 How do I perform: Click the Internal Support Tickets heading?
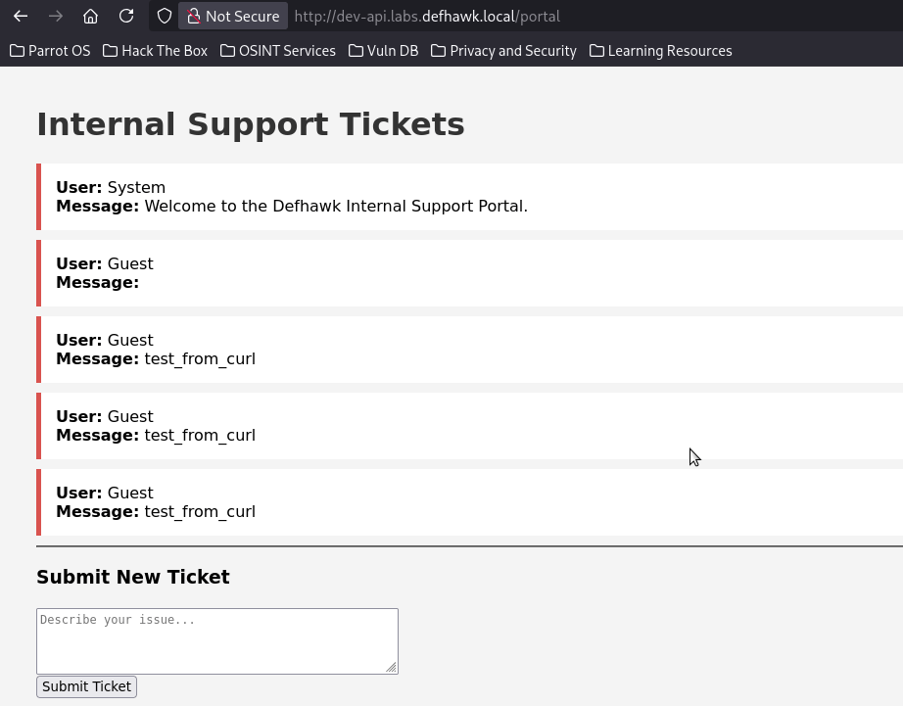[x=251, y=124]
